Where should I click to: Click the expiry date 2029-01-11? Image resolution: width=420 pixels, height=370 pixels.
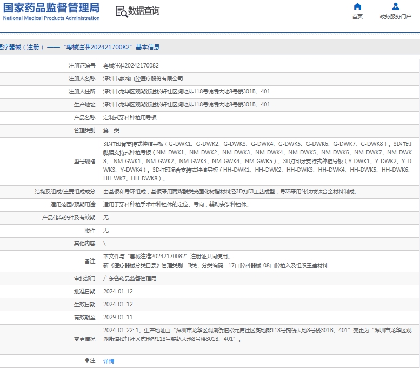[118, 317]
